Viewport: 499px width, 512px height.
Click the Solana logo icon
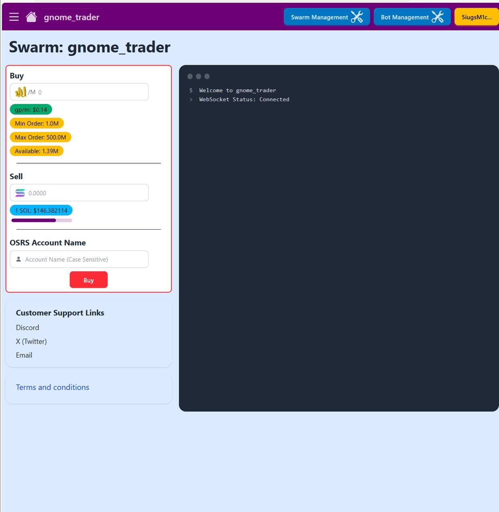(20, 193)
